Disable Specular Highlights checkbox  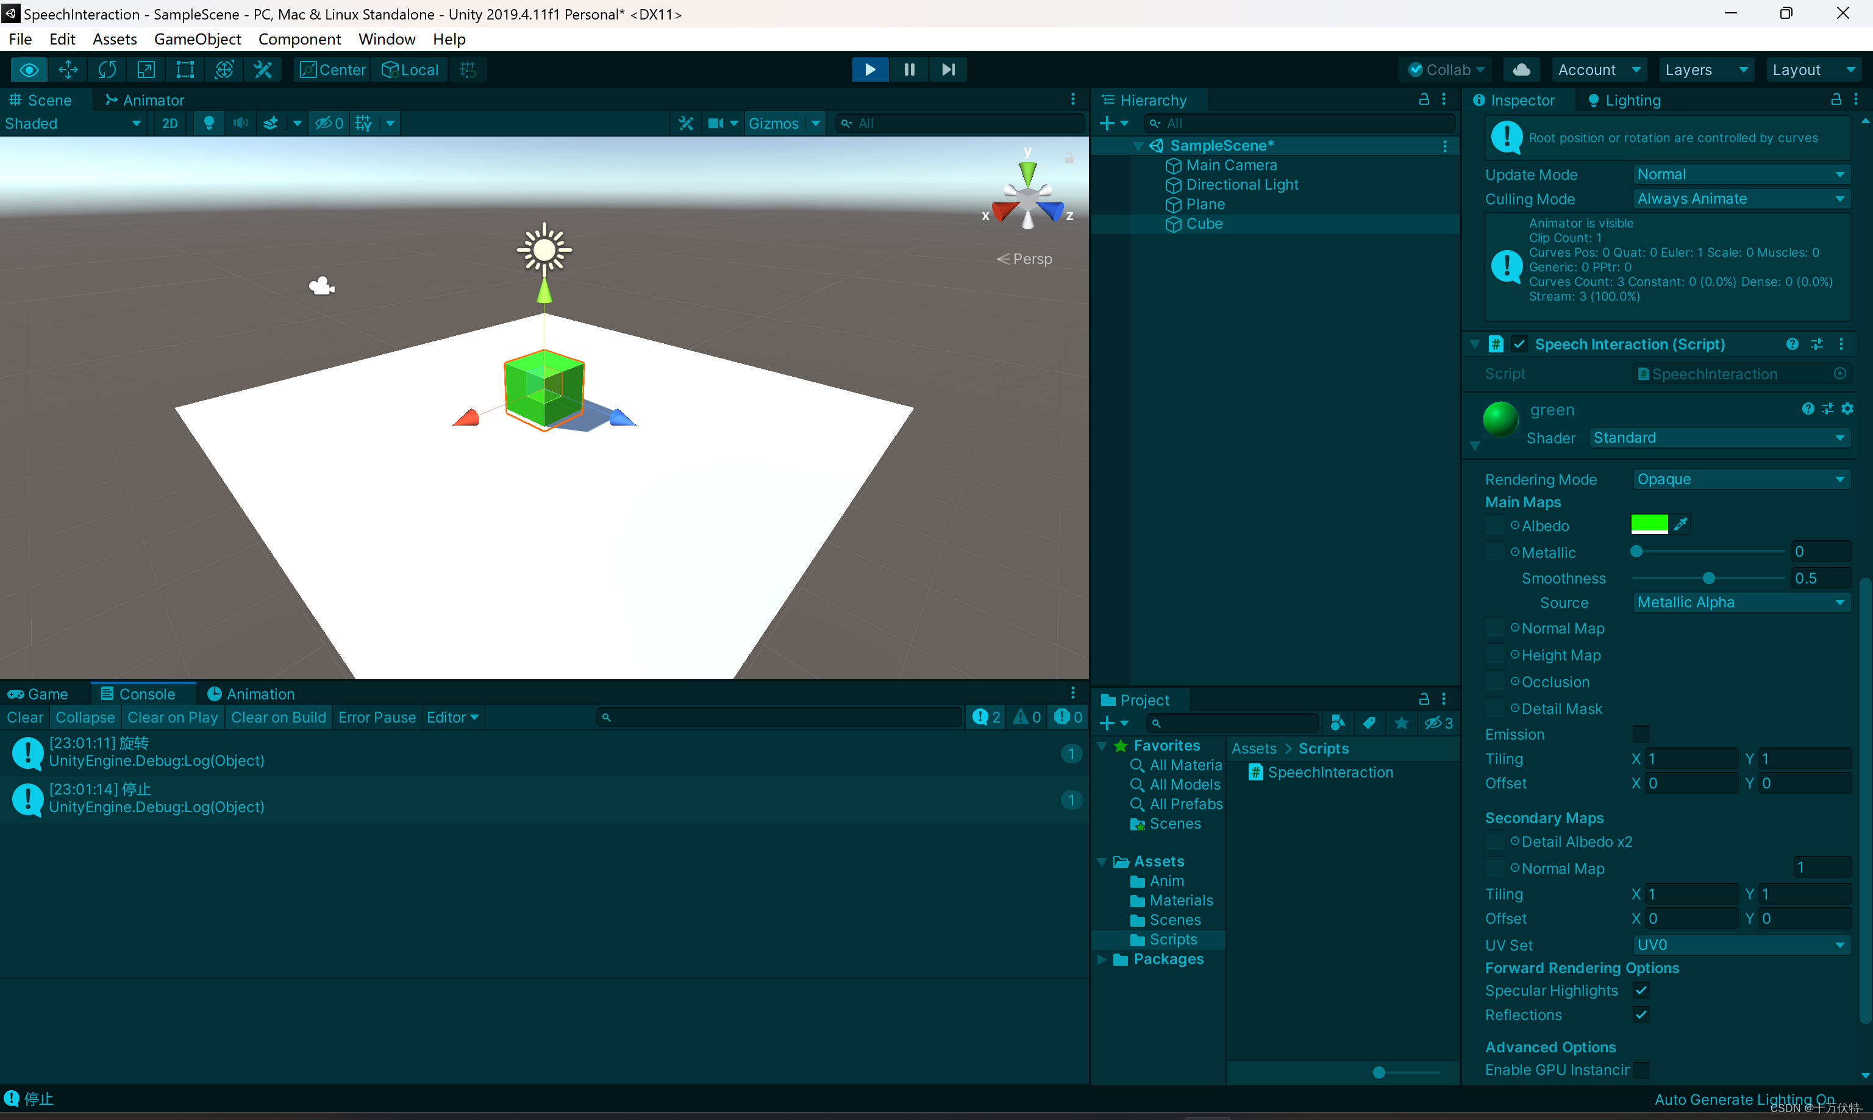1641,990
